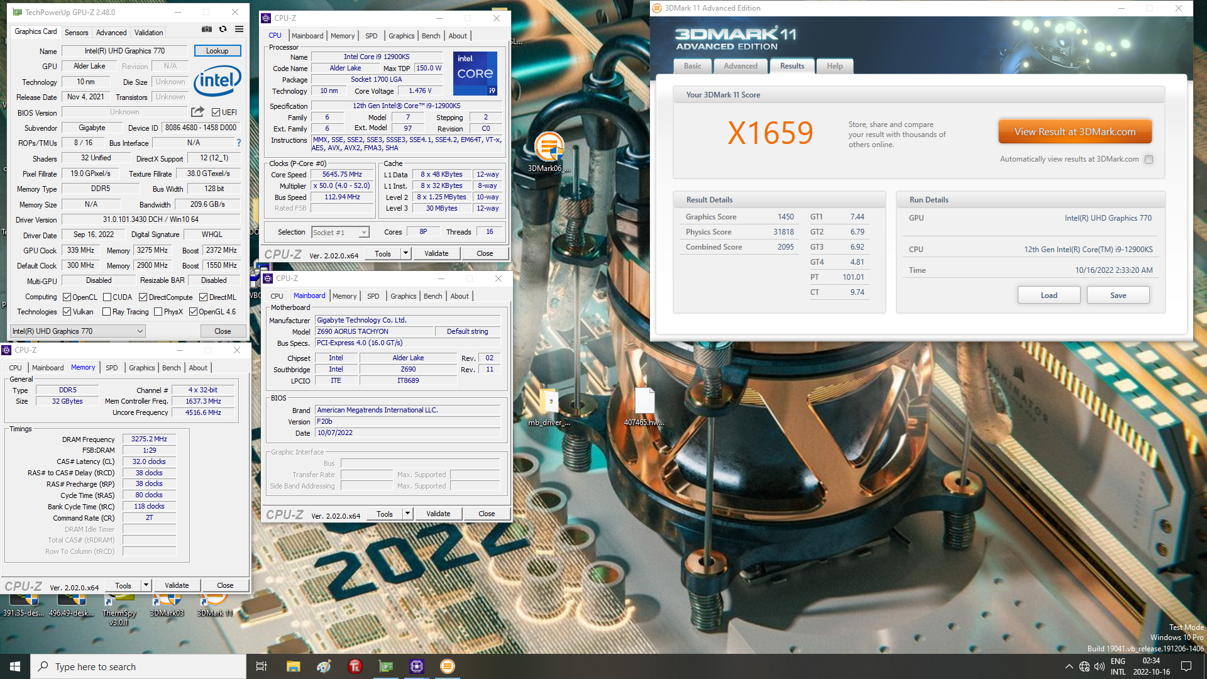Open network globe tray icon
The height and width of the screenshot is (679, 1207).
click(x=1084, y=666)
